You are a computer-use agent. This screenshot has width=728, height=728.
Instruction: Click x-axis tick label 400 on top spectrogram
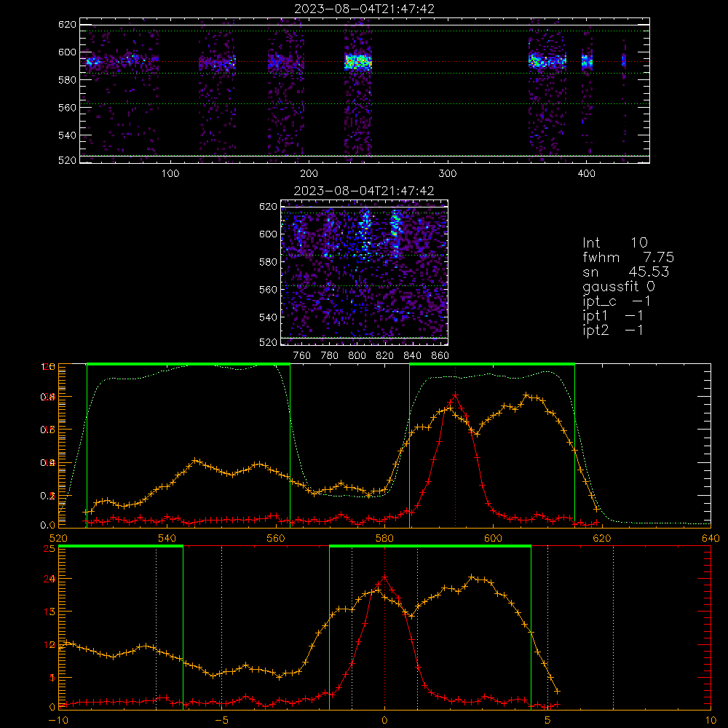(586, 174)
